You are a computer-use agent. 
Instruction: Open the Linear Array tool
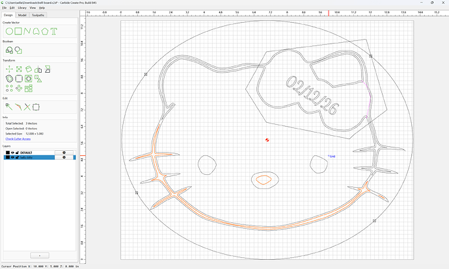pyautogui.click(x=9, y=88)
